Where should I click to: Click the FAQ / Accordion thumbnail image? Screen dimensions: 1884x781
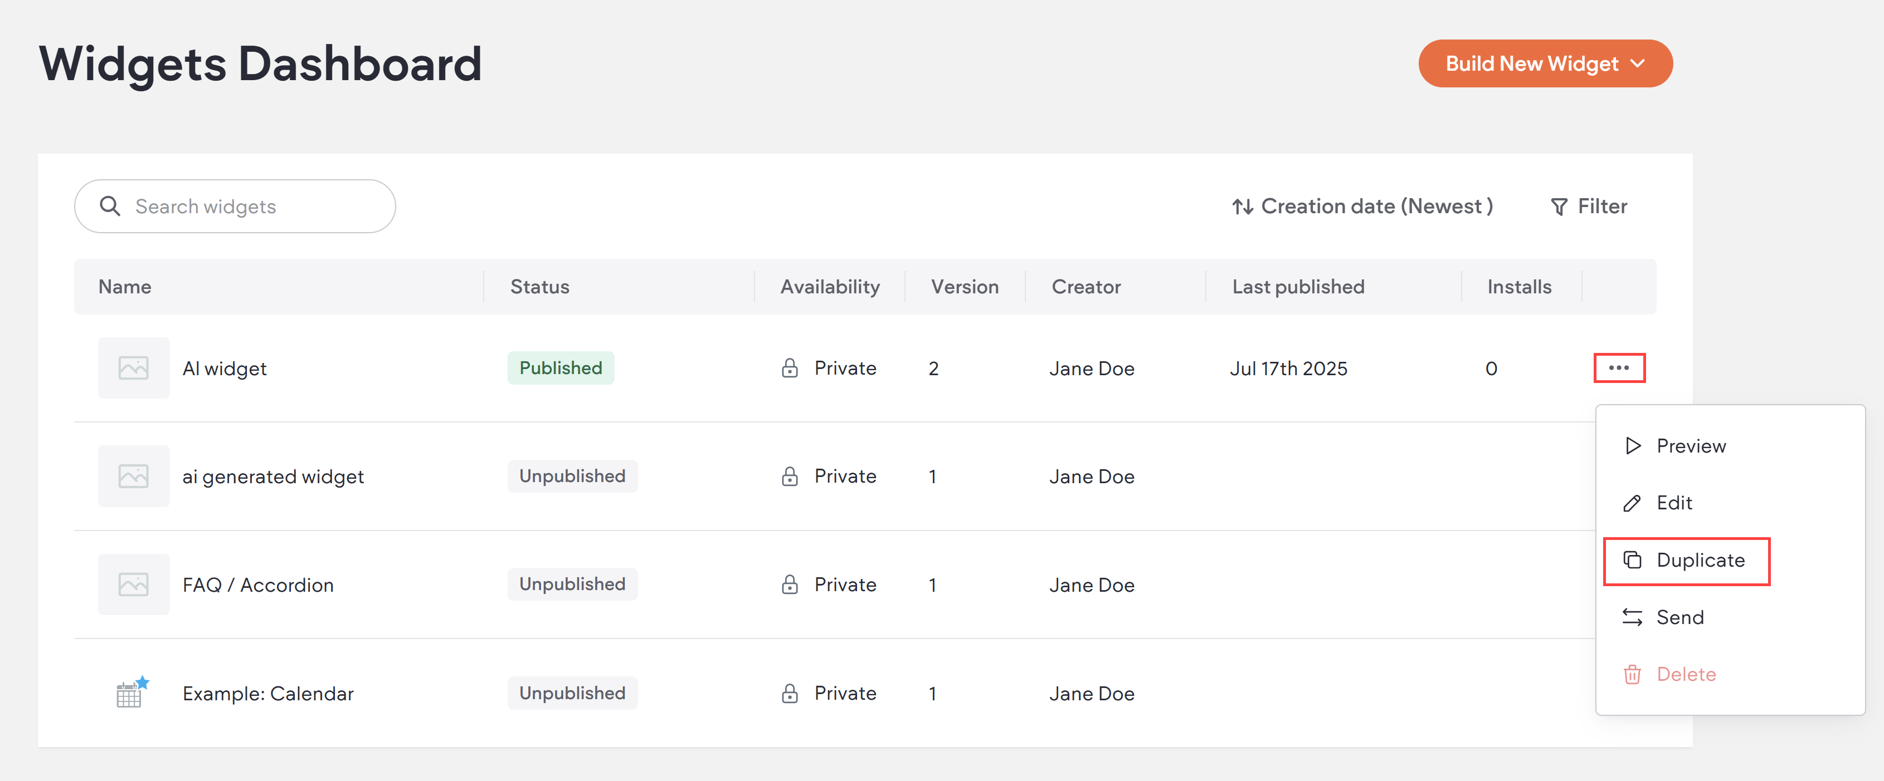(133, 584)
